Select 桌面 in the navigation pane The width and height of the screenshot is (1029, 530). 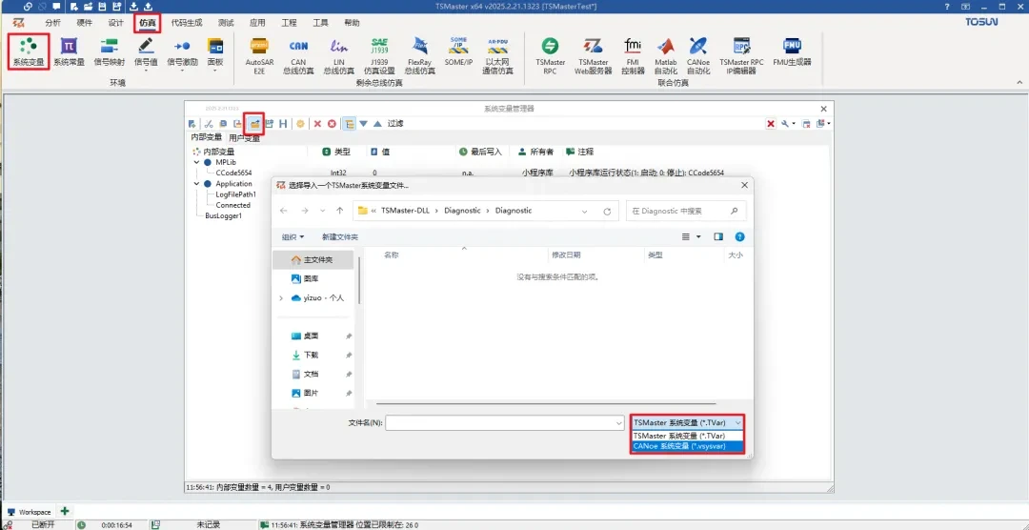click(311, 336)
